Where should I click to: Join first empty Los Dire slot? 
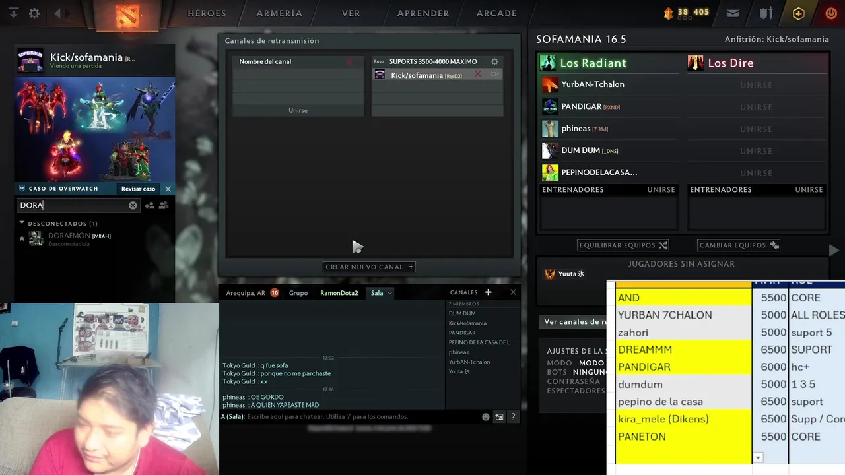point(756,85)
